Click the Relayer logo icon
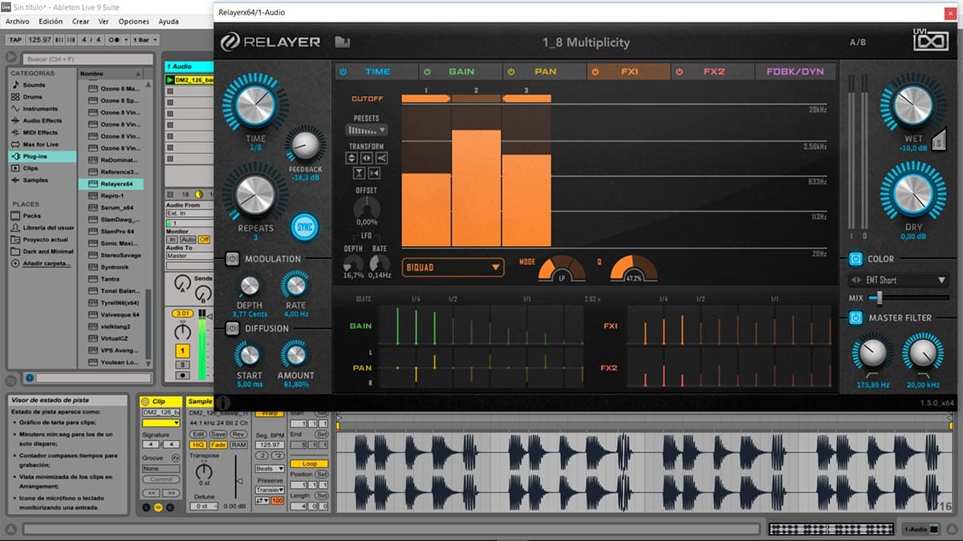 click(x=231, y=42)
